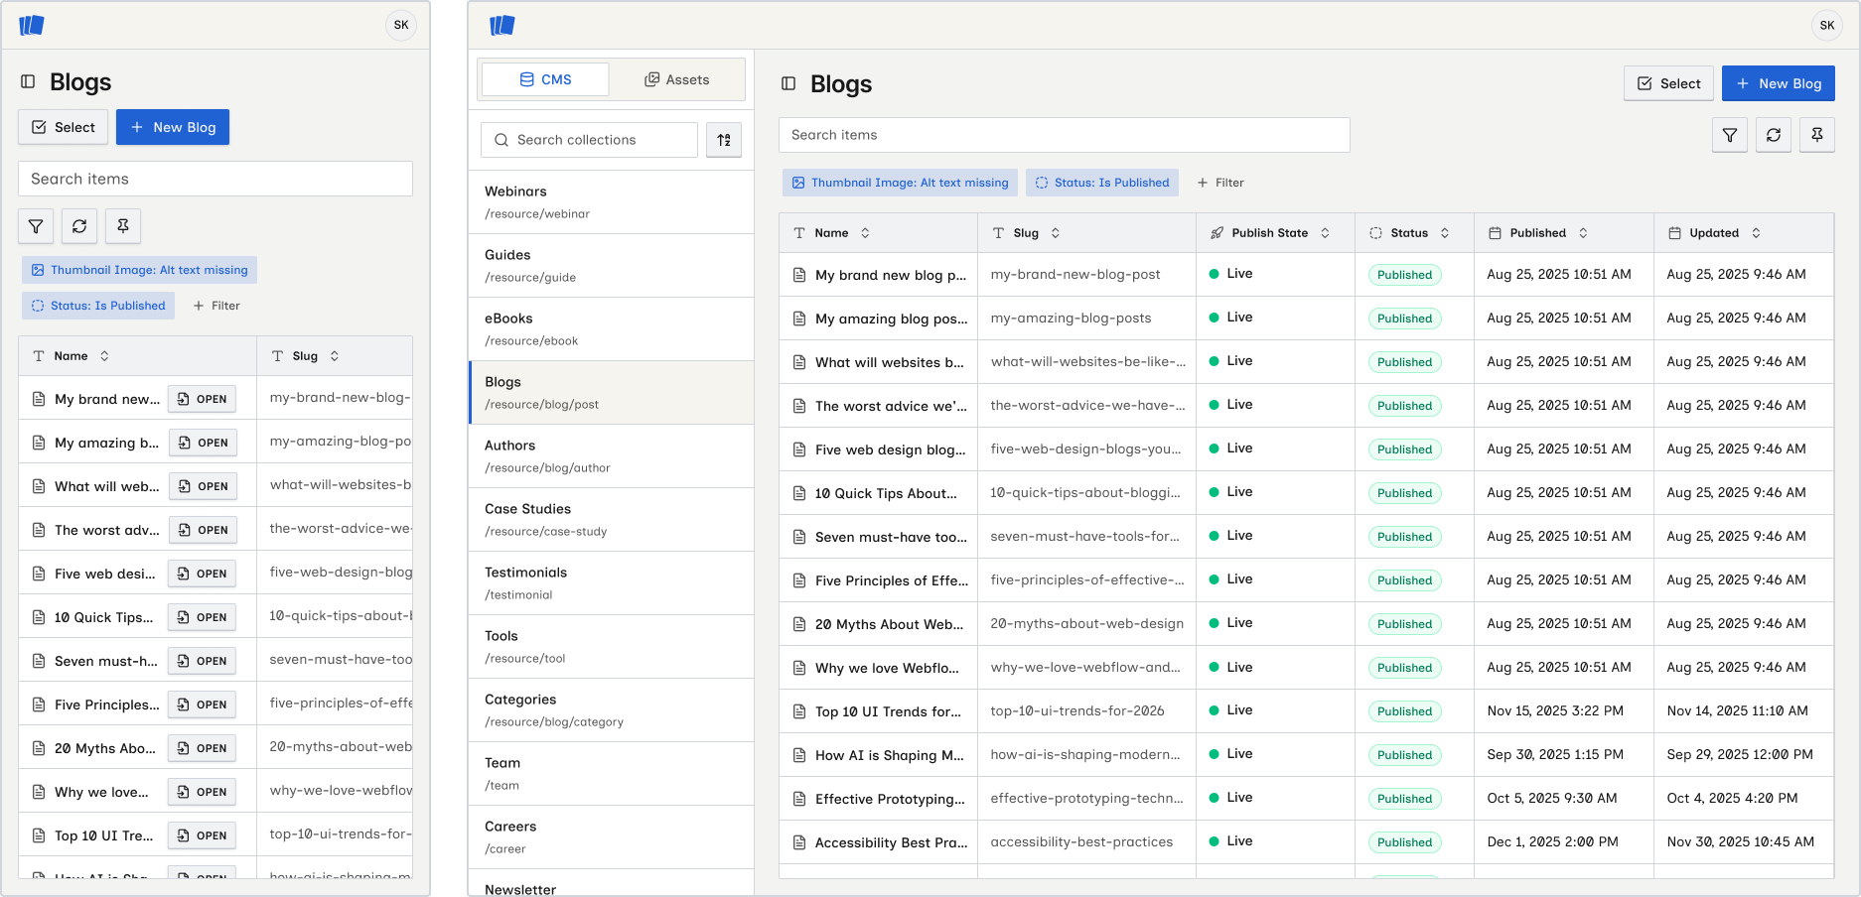1861x897 pixels.
Task: Click the pin icon in the left narrow panel
Action: point(123,226)
